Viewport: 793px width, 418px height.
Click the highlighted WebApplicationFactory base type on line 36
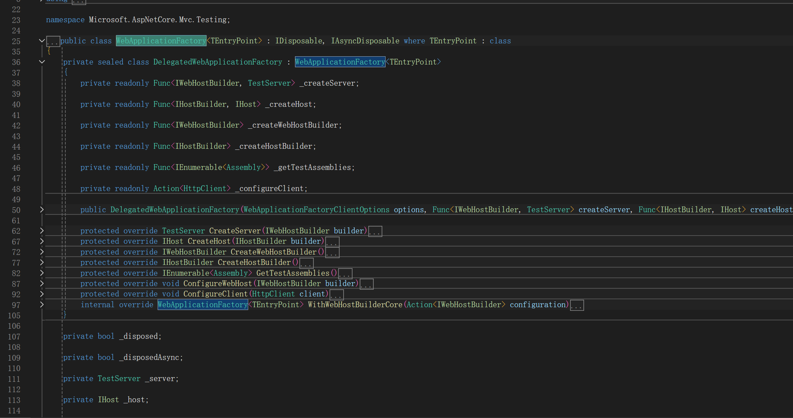coord(340,62)
